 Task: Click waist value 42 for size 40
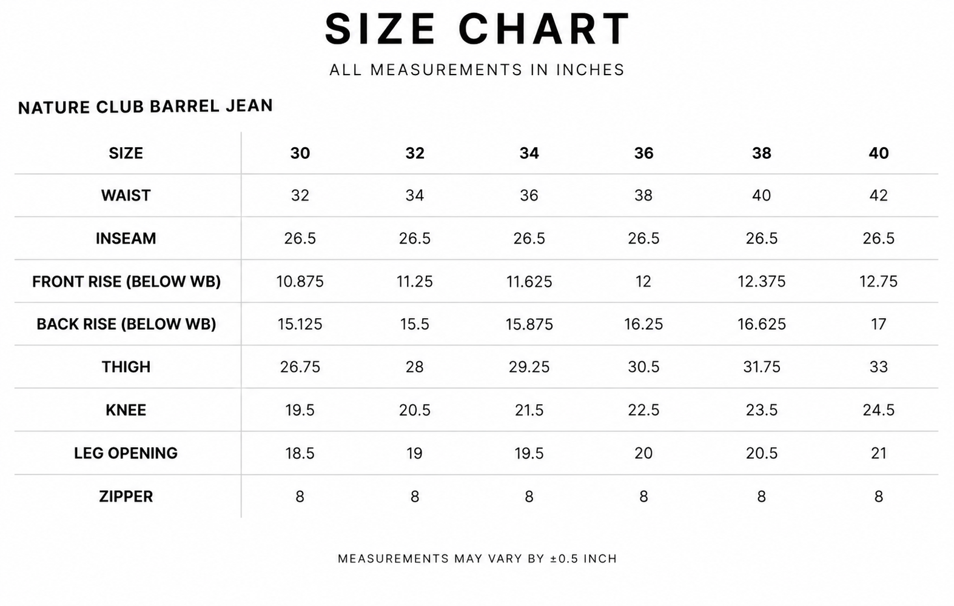pos(878,195)
